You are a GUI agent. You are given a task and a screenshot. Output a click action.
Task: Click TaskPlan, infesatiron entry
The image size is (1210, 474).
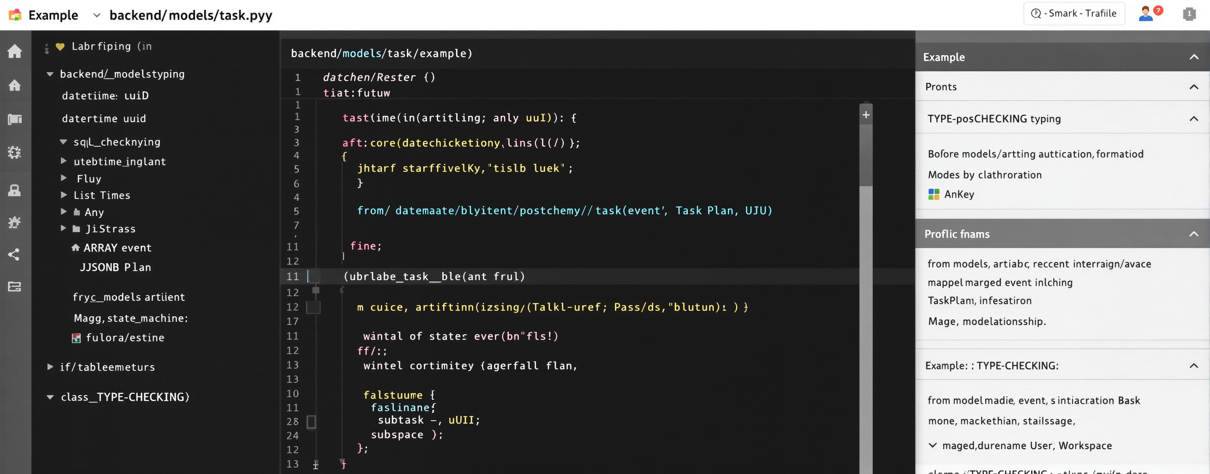pos(980,300)
